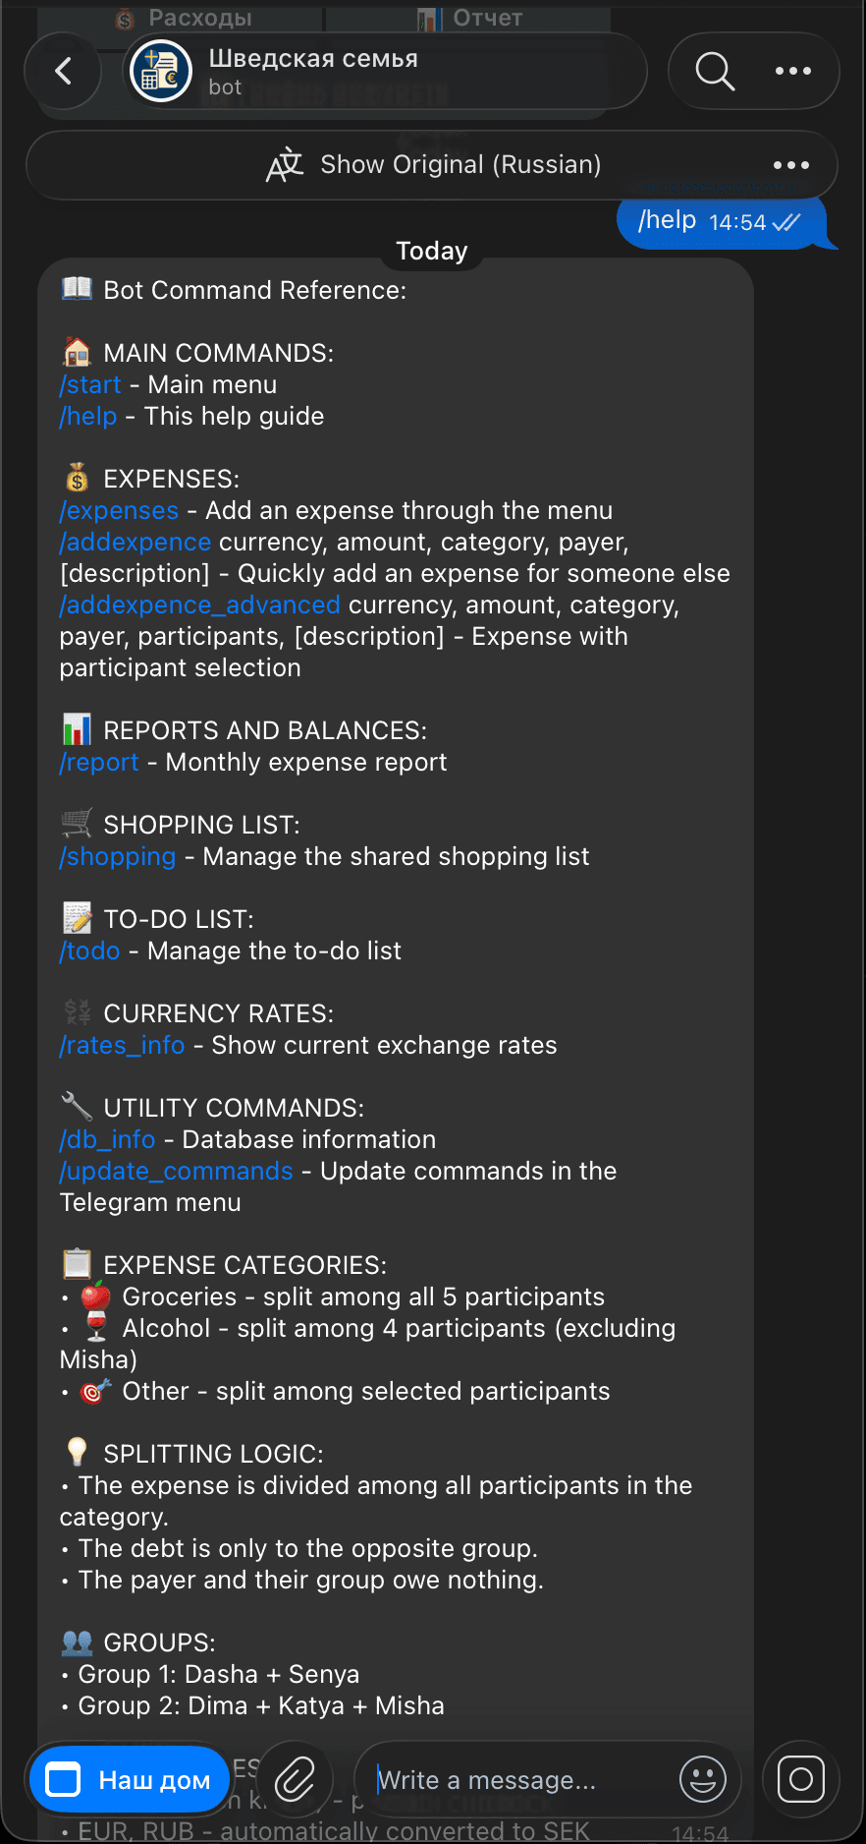The width and height of the screenshot is (866, 1844).
Task: Click the target emoji next to Other
Action: tap(95, 1390)
